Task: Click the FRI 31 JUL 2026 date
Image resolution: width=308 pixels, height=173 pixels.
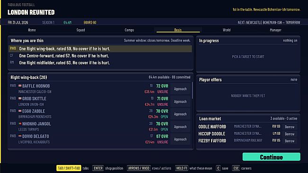Action: click(x=18, y=23)
